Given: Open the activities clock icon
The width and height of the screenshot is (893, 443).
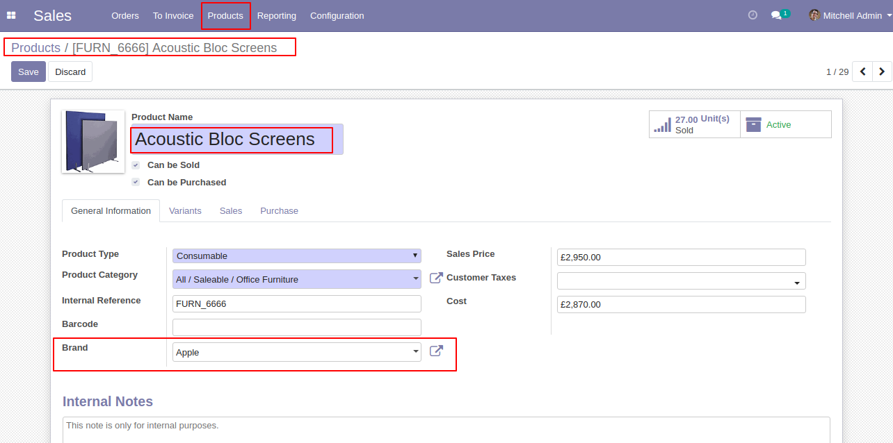Looking at the screenshot, I should tap(753, 15).
